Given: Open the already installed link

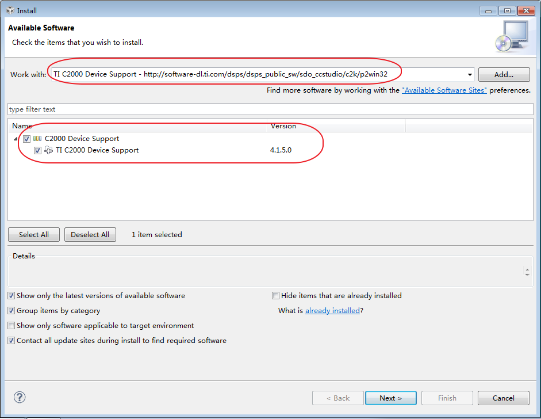Looking at the screenshot, I should (x=332, y=311).
